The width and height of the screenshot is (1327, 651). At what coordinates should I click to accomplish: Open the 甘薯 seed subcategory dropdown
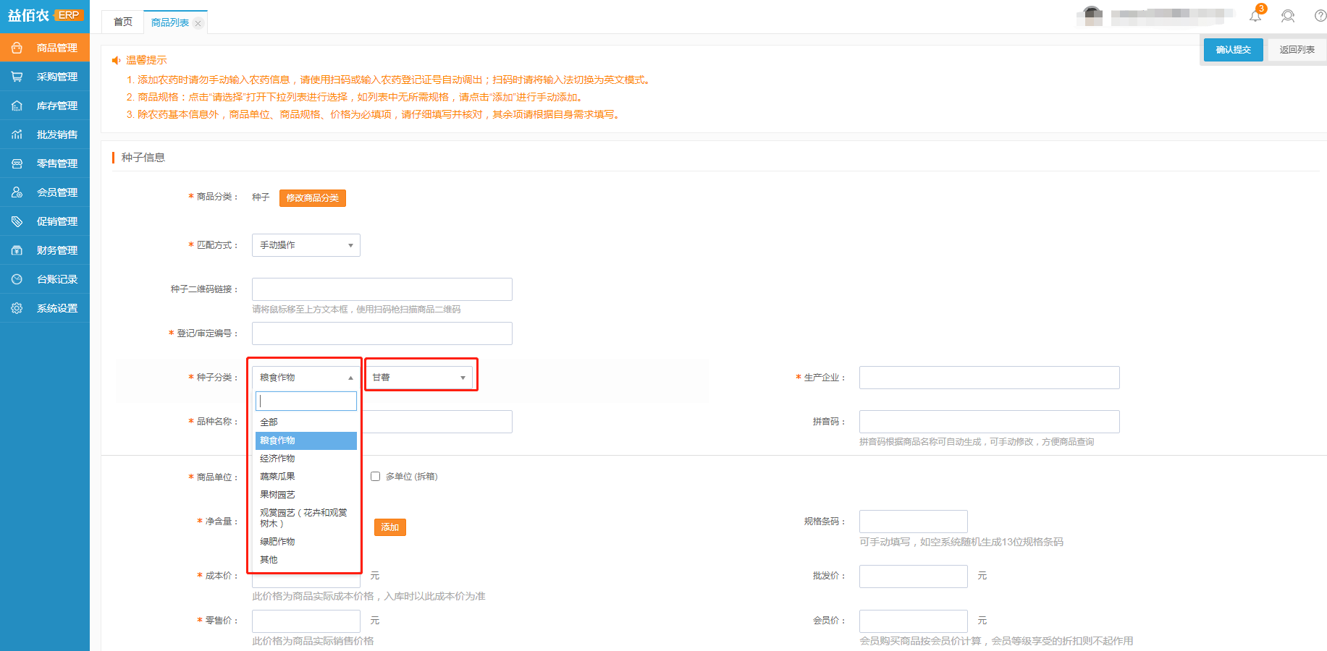[419, 378]
